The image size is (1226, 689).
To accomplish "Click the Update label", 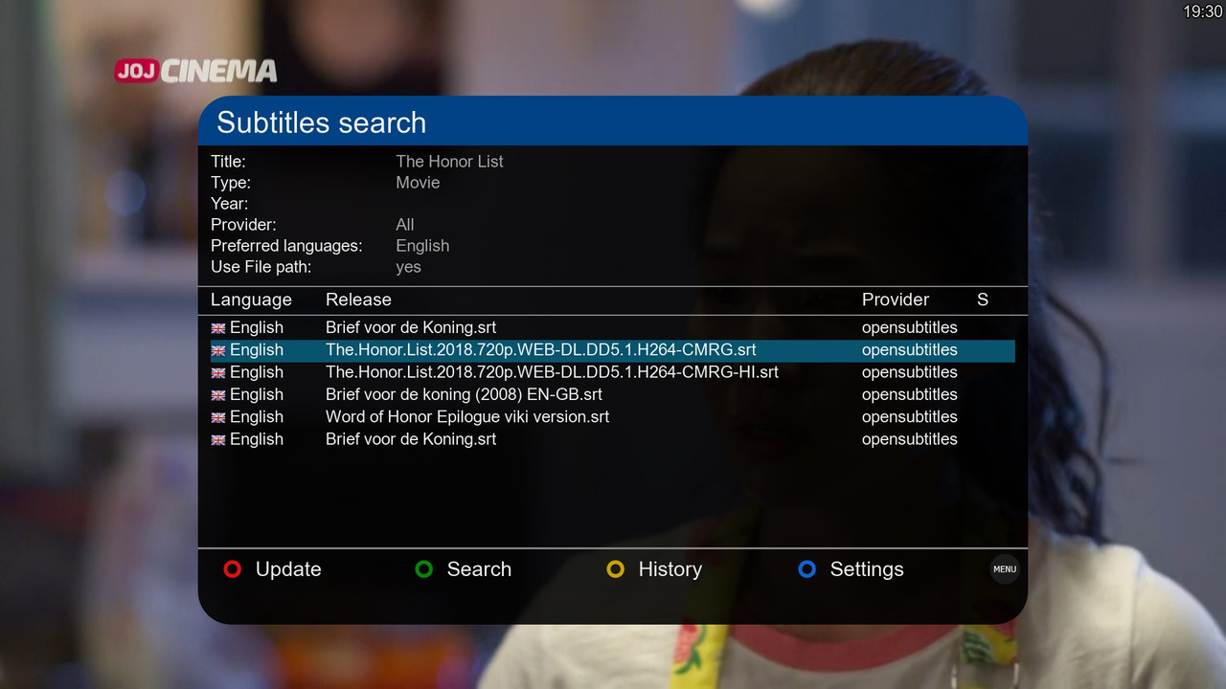I will tap(288, 569).
